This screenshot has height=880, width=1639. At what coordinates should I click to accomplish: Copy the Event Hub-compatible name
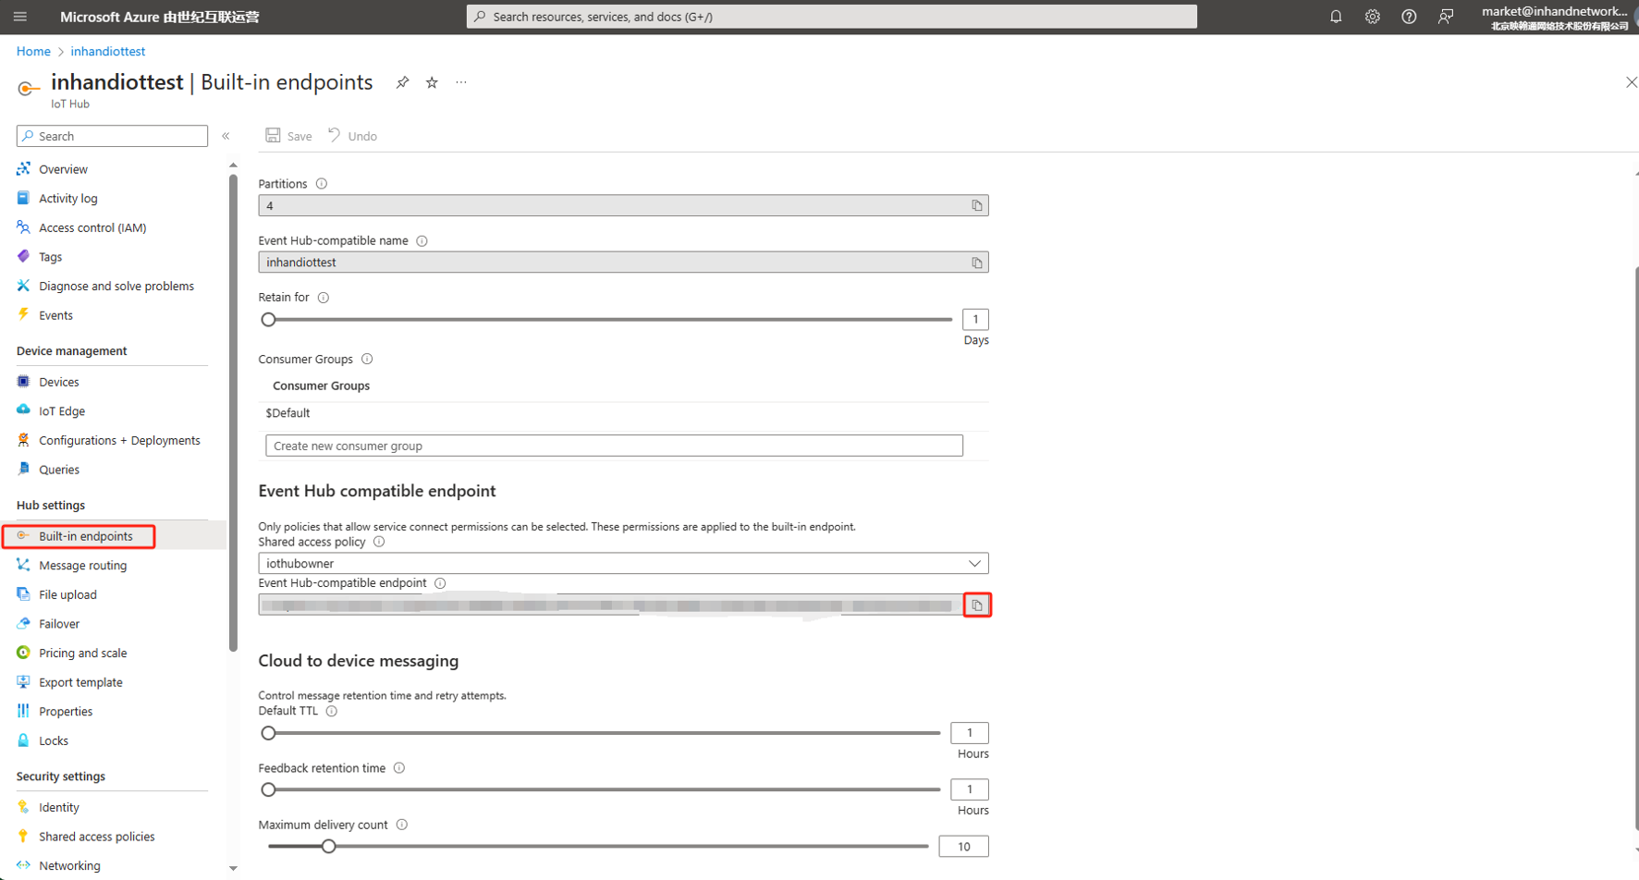tap(976, 263)
